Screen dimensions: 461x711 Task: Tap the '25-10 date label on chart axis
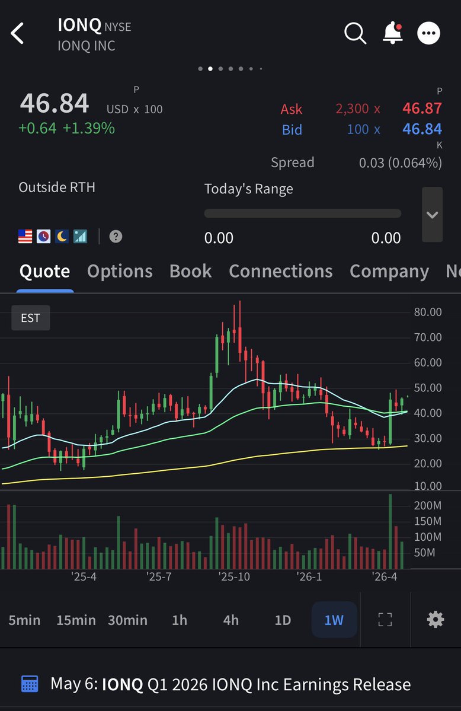pos(234,577)
